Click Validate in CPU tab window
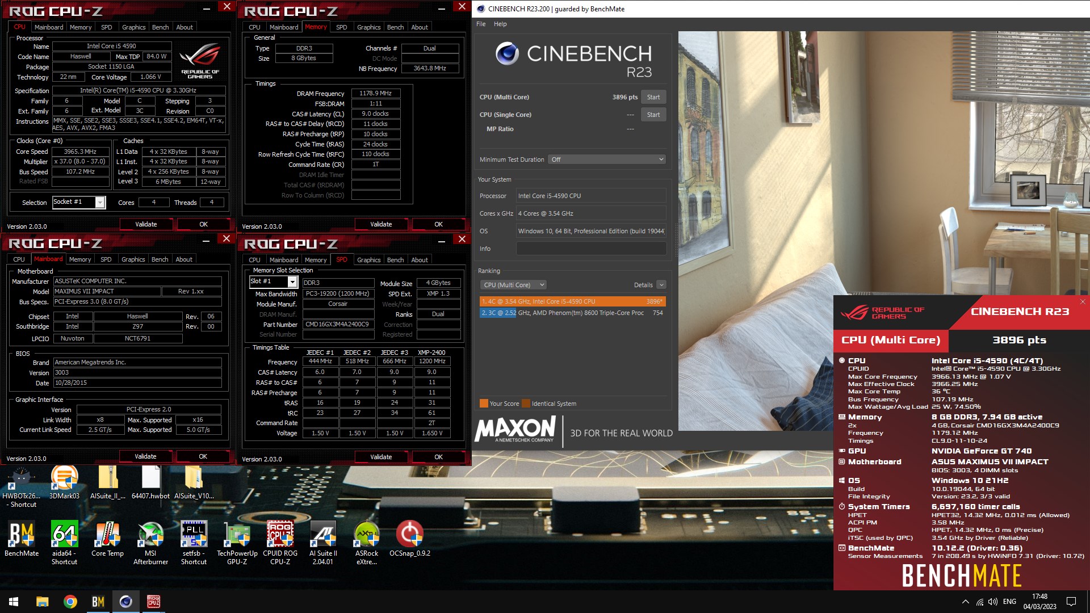This screenshot has width=1090, height=613. click(x=146, y=224)
